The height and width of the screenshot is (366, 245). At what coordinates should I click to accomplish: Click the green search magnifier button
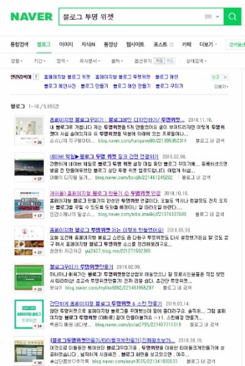[232, 17]
